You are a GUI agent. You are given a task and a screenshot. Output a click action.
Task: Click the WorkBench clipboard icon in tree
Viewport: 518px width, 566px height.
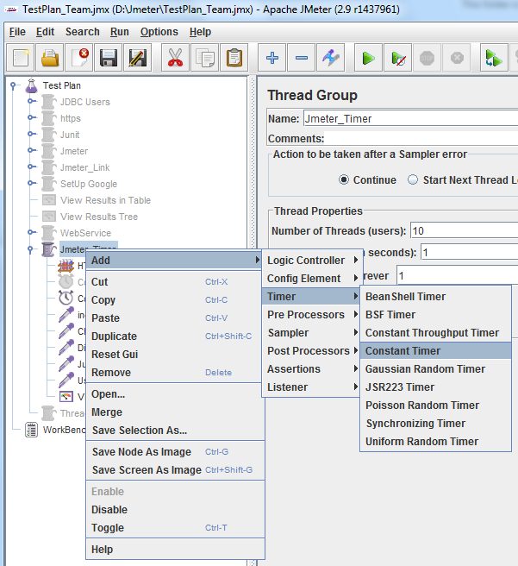(x=31, y=430)
